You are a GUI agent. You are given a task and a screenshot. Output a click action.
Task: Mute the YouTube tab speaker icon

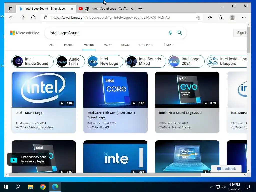87,9
